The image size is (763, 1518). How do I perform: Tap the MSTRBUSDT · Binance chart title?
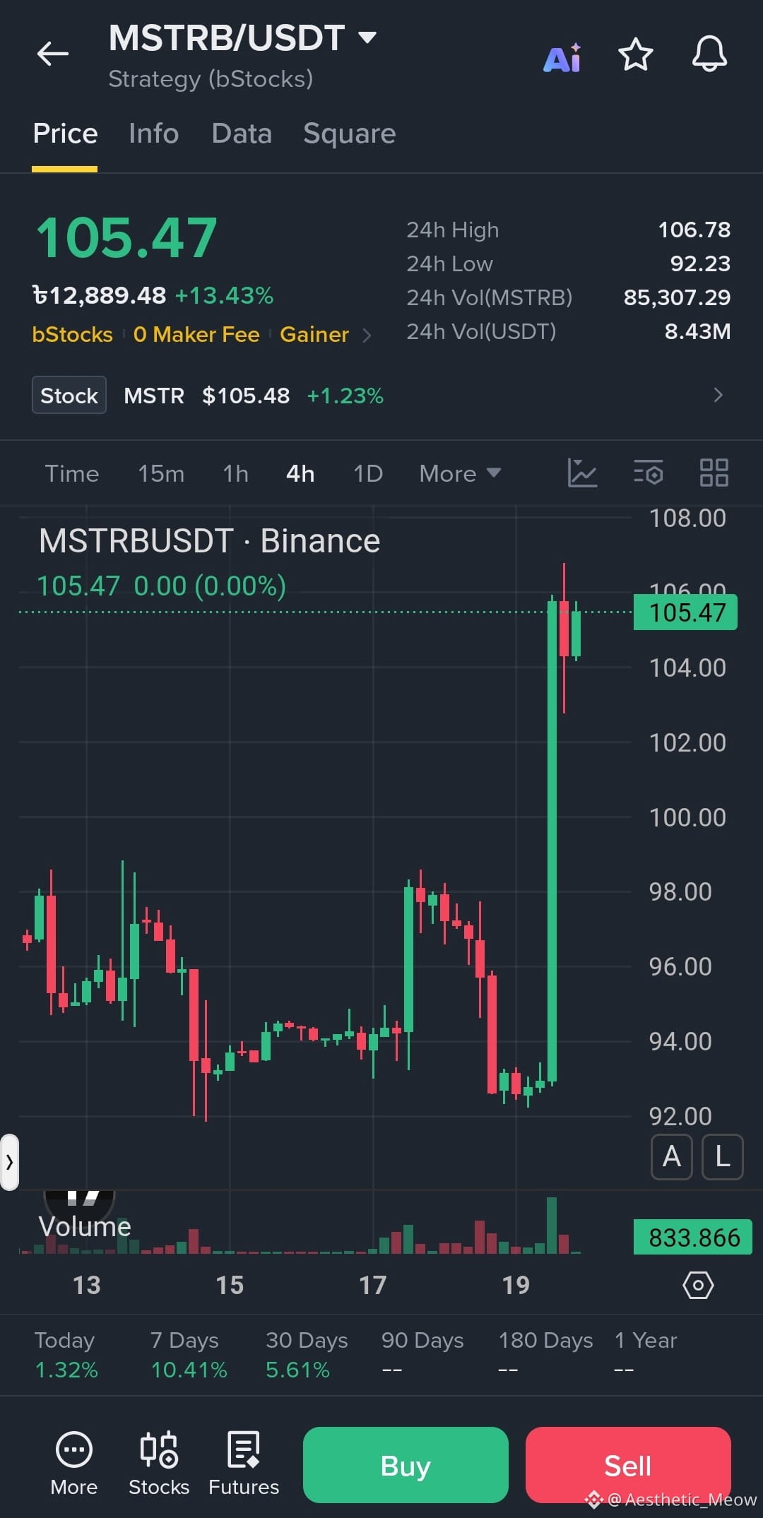pyautogui.click(x=209, y=541)
